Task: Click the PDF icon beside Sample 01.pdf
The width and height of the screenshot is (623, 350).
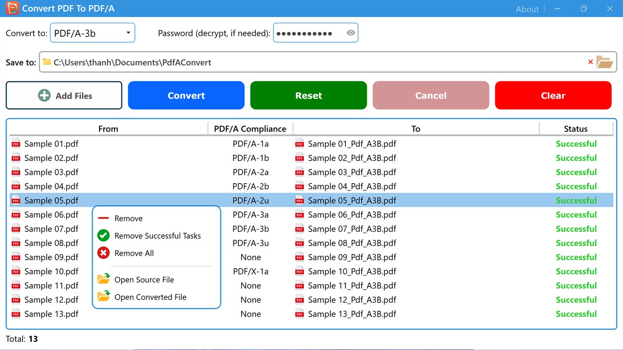Action: [16, 144]
